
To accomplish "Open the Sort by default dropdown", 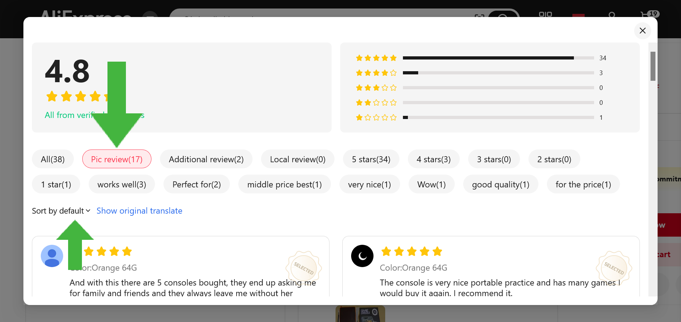I will coord(61,211).
